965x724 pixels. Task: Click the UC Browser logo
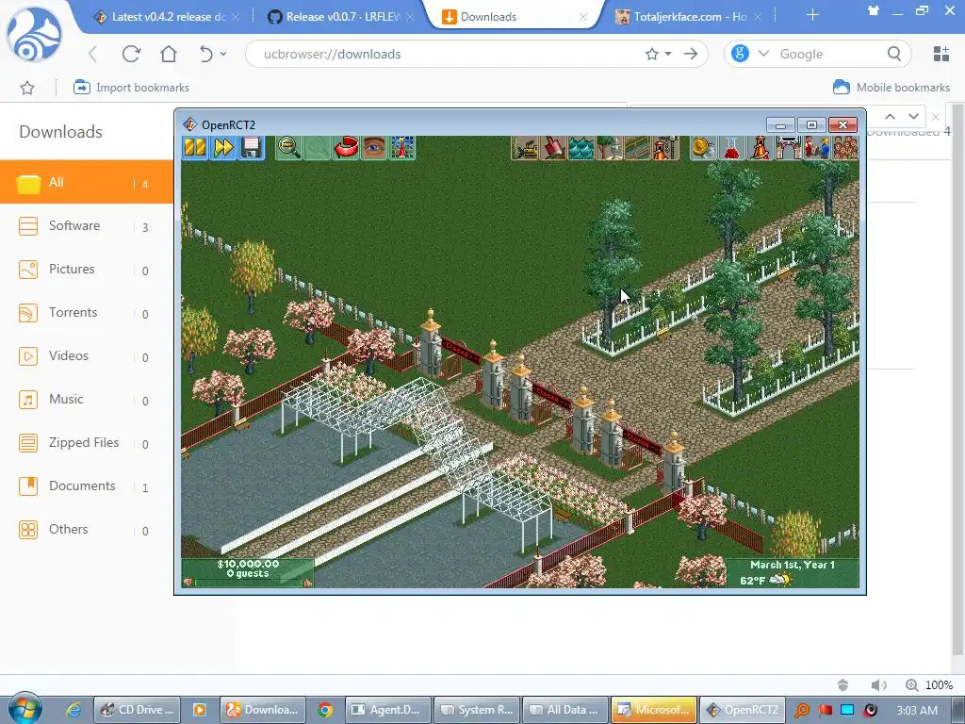(34, 34)
